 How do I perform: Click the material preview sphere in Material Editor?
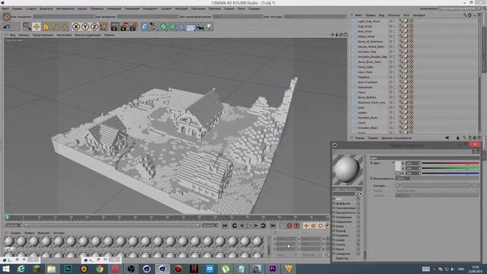click(x=347, y=170)
